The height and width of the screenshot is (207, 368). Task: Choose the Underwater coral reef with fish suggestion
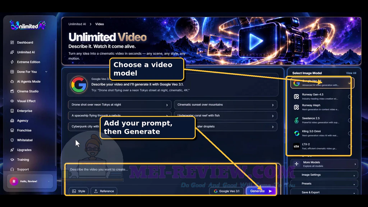226,115
